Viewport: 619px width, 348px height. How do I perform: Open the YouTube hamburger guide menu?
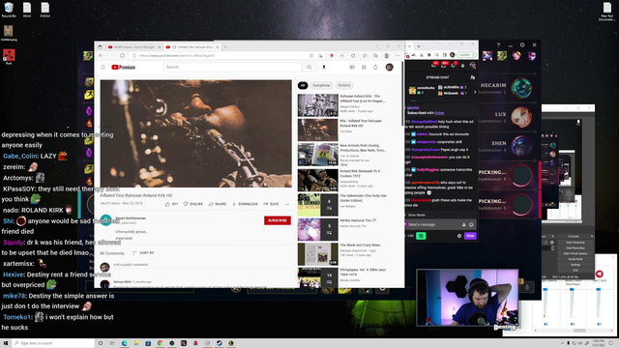(x=103, y=67)
